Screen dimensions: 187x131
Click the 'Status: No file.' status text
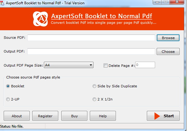[x=12, y=126]
